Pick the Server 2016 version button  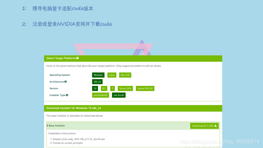(125, 88)
